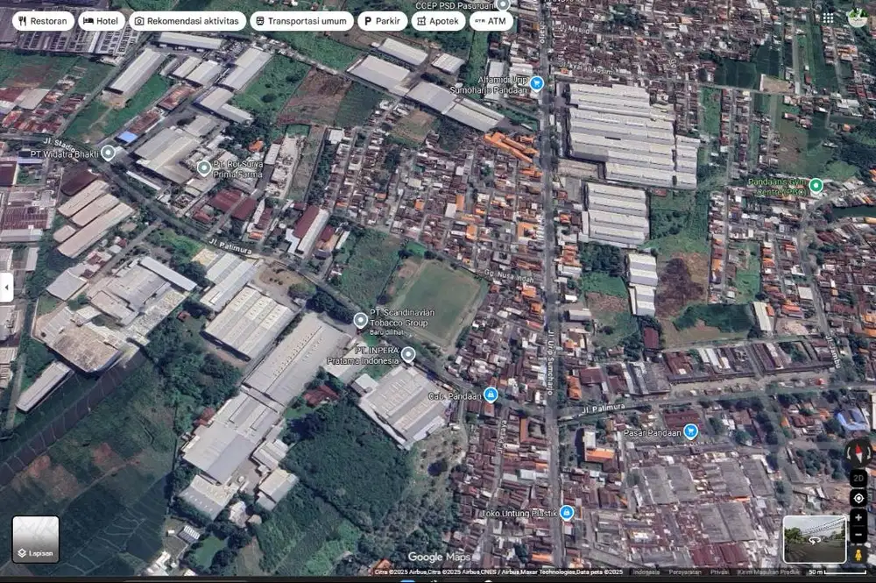Collapse the side panel with the left chevron
Viewport: 876px width, 583px height.
[7, 287]
